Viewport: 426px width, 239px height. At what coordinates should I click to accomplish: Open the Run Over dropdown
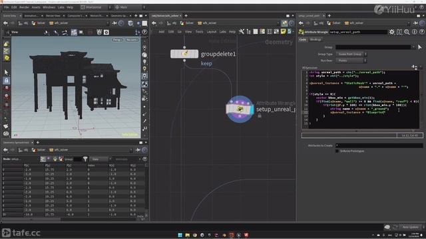(351, 60)
